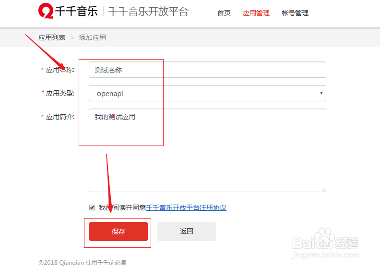The height and width of the screenshot is (268, 380).
Task: Open the 首页 navigation tab
Action: 224,13
